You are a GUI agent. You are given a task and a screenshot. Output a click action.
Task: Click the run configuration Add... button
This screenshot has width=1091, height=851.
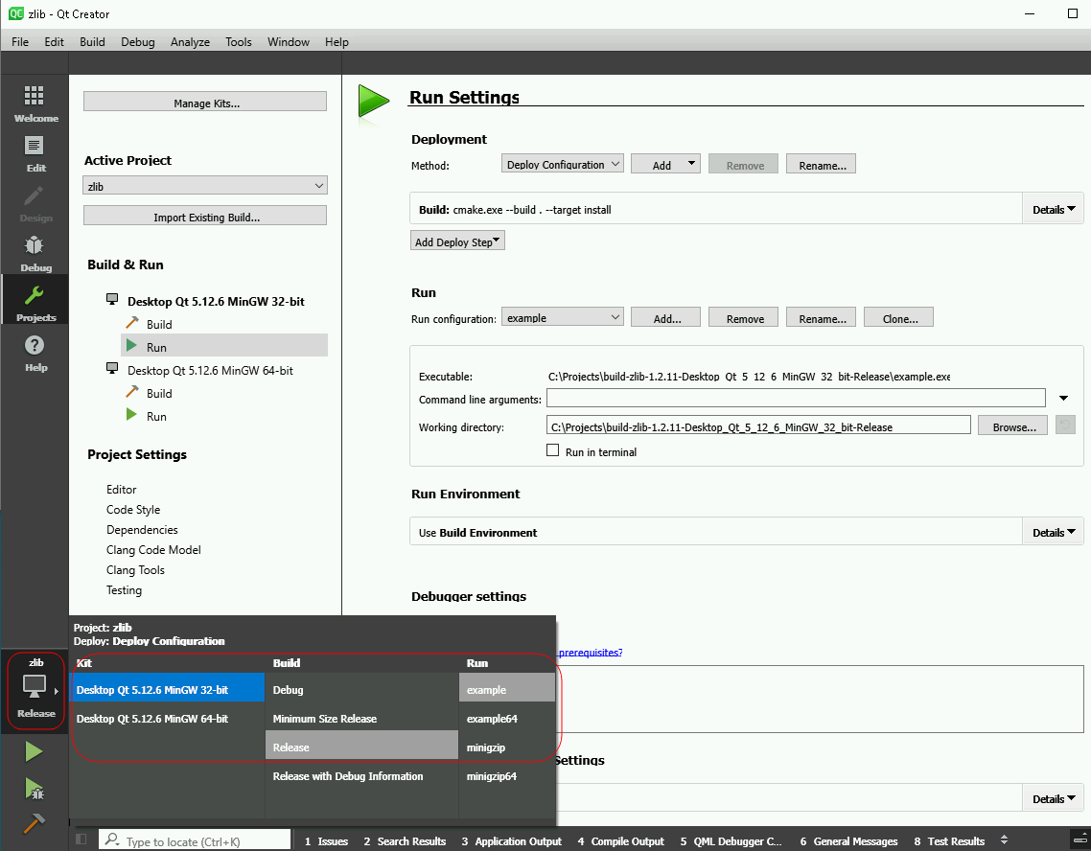pos(666,318)
